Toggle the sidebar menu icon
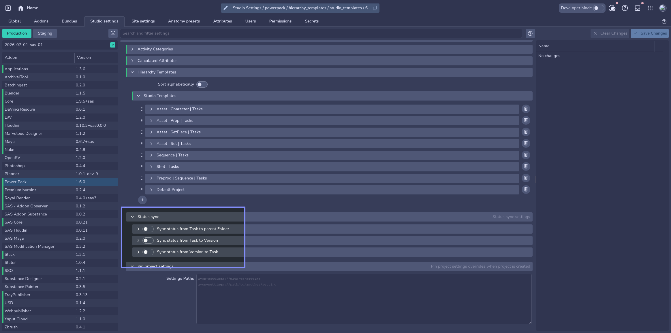Screen dimensions: 671x333 [8, 8]
